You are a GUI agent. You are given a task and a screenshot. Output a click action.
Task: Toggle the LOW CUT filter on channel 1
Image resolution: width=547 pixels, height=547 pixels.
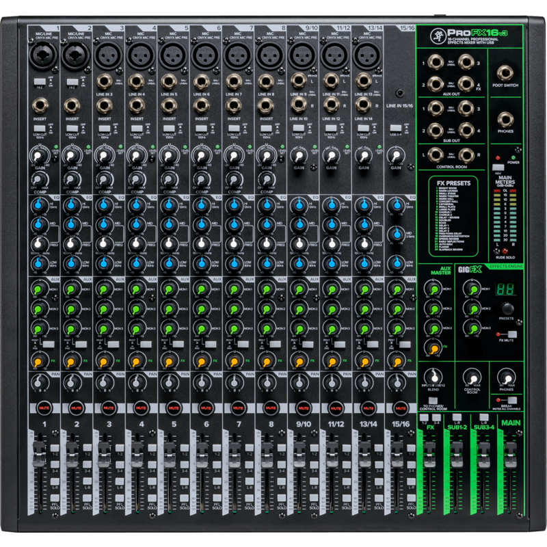click(40, 128)
